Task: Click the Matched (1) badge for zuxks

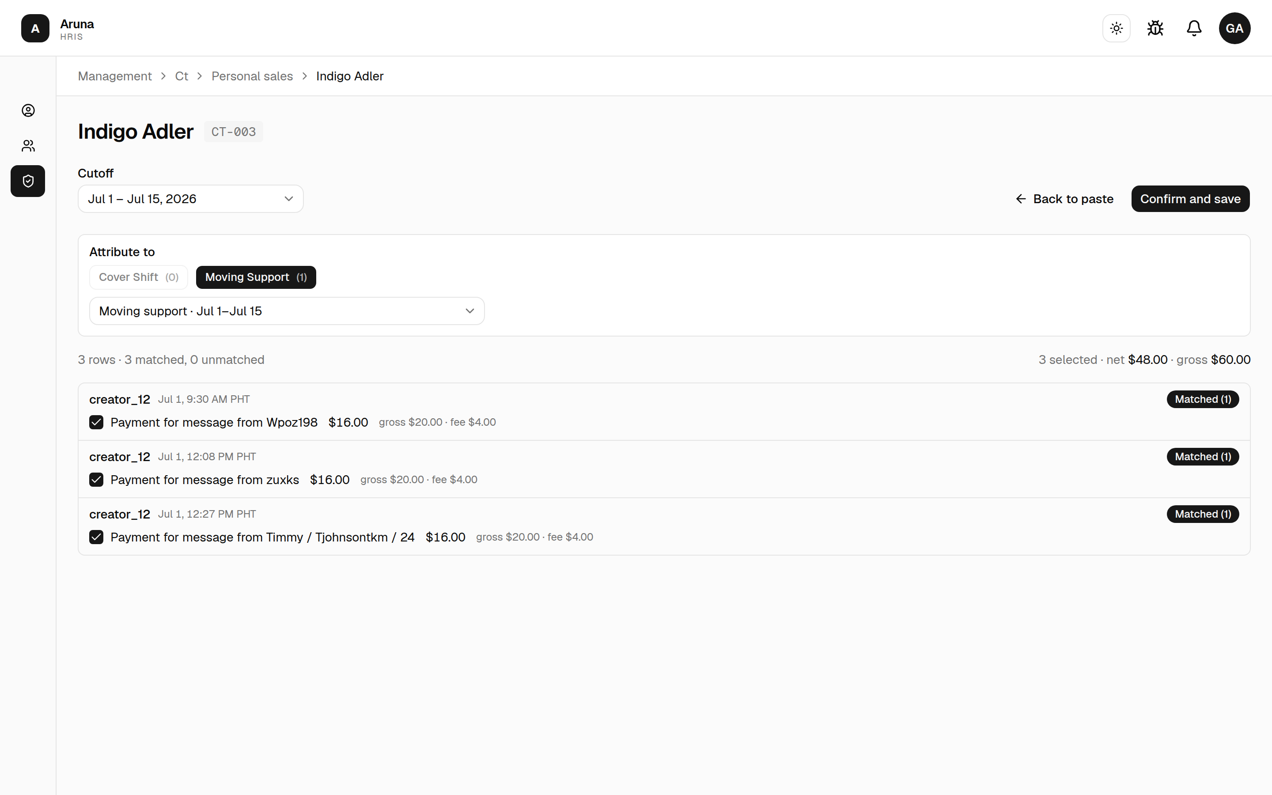Action: 1203,456
